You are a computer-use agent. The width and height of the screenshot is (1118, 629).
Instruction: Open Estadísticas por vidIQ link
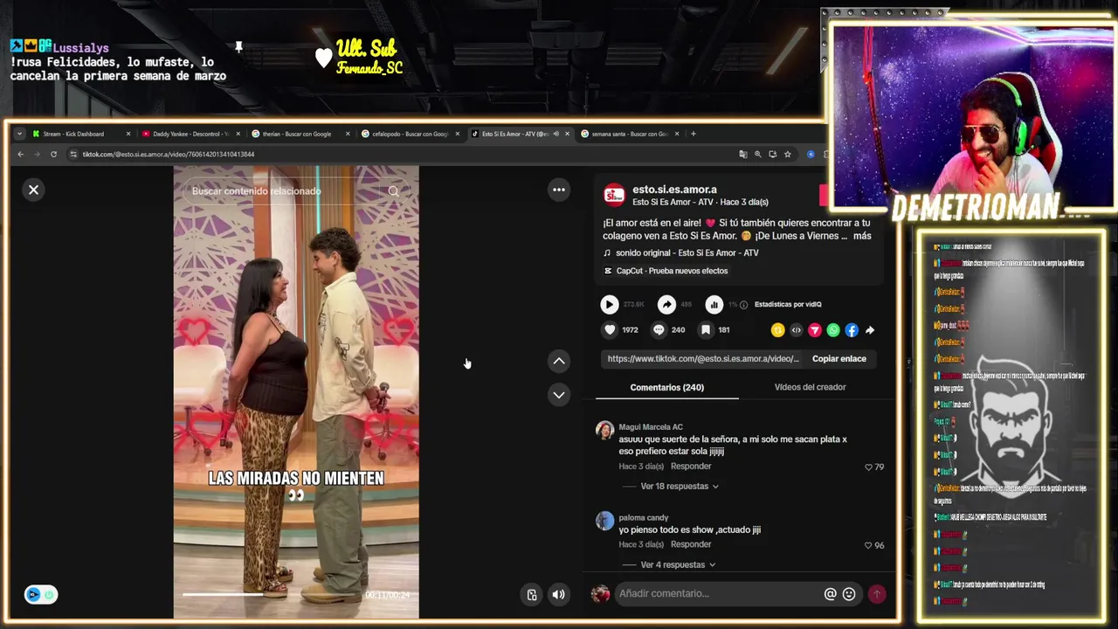[x=788, y=304]
